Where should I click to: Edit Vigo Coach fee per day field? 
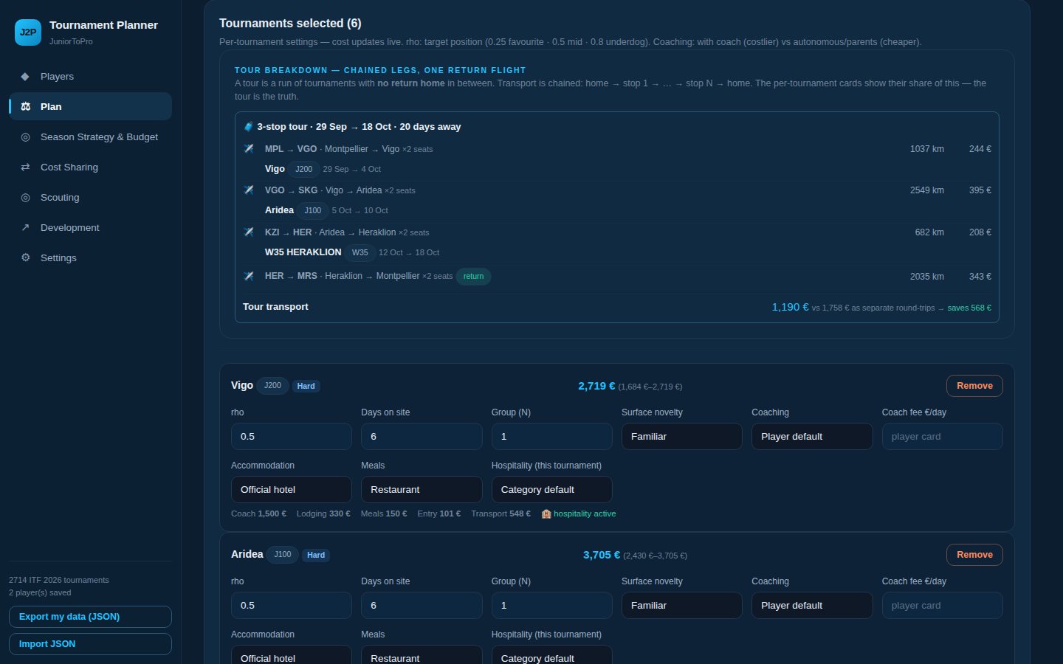coord(942,437)
